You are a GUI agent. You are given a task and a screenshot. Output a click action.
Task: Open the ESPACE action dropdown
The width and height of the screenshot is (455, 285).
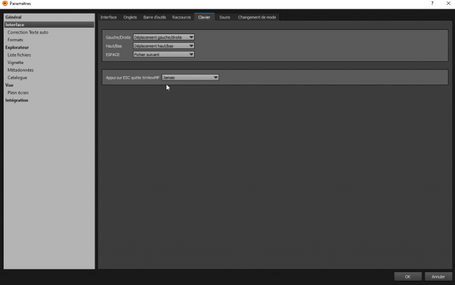164,55
